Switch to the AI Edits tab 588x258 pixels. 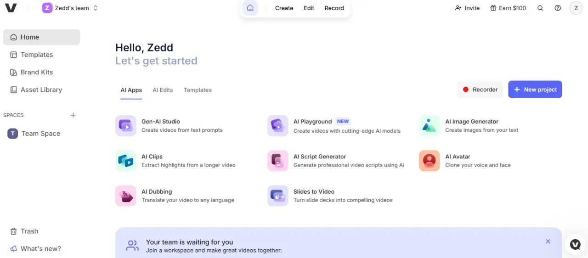click(x=163, y=90)
